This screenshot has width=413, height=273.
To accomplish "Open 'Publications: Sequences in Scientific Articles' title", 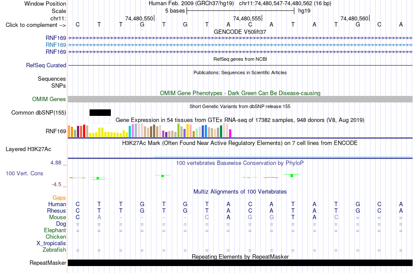I will [x=240, y=72].
